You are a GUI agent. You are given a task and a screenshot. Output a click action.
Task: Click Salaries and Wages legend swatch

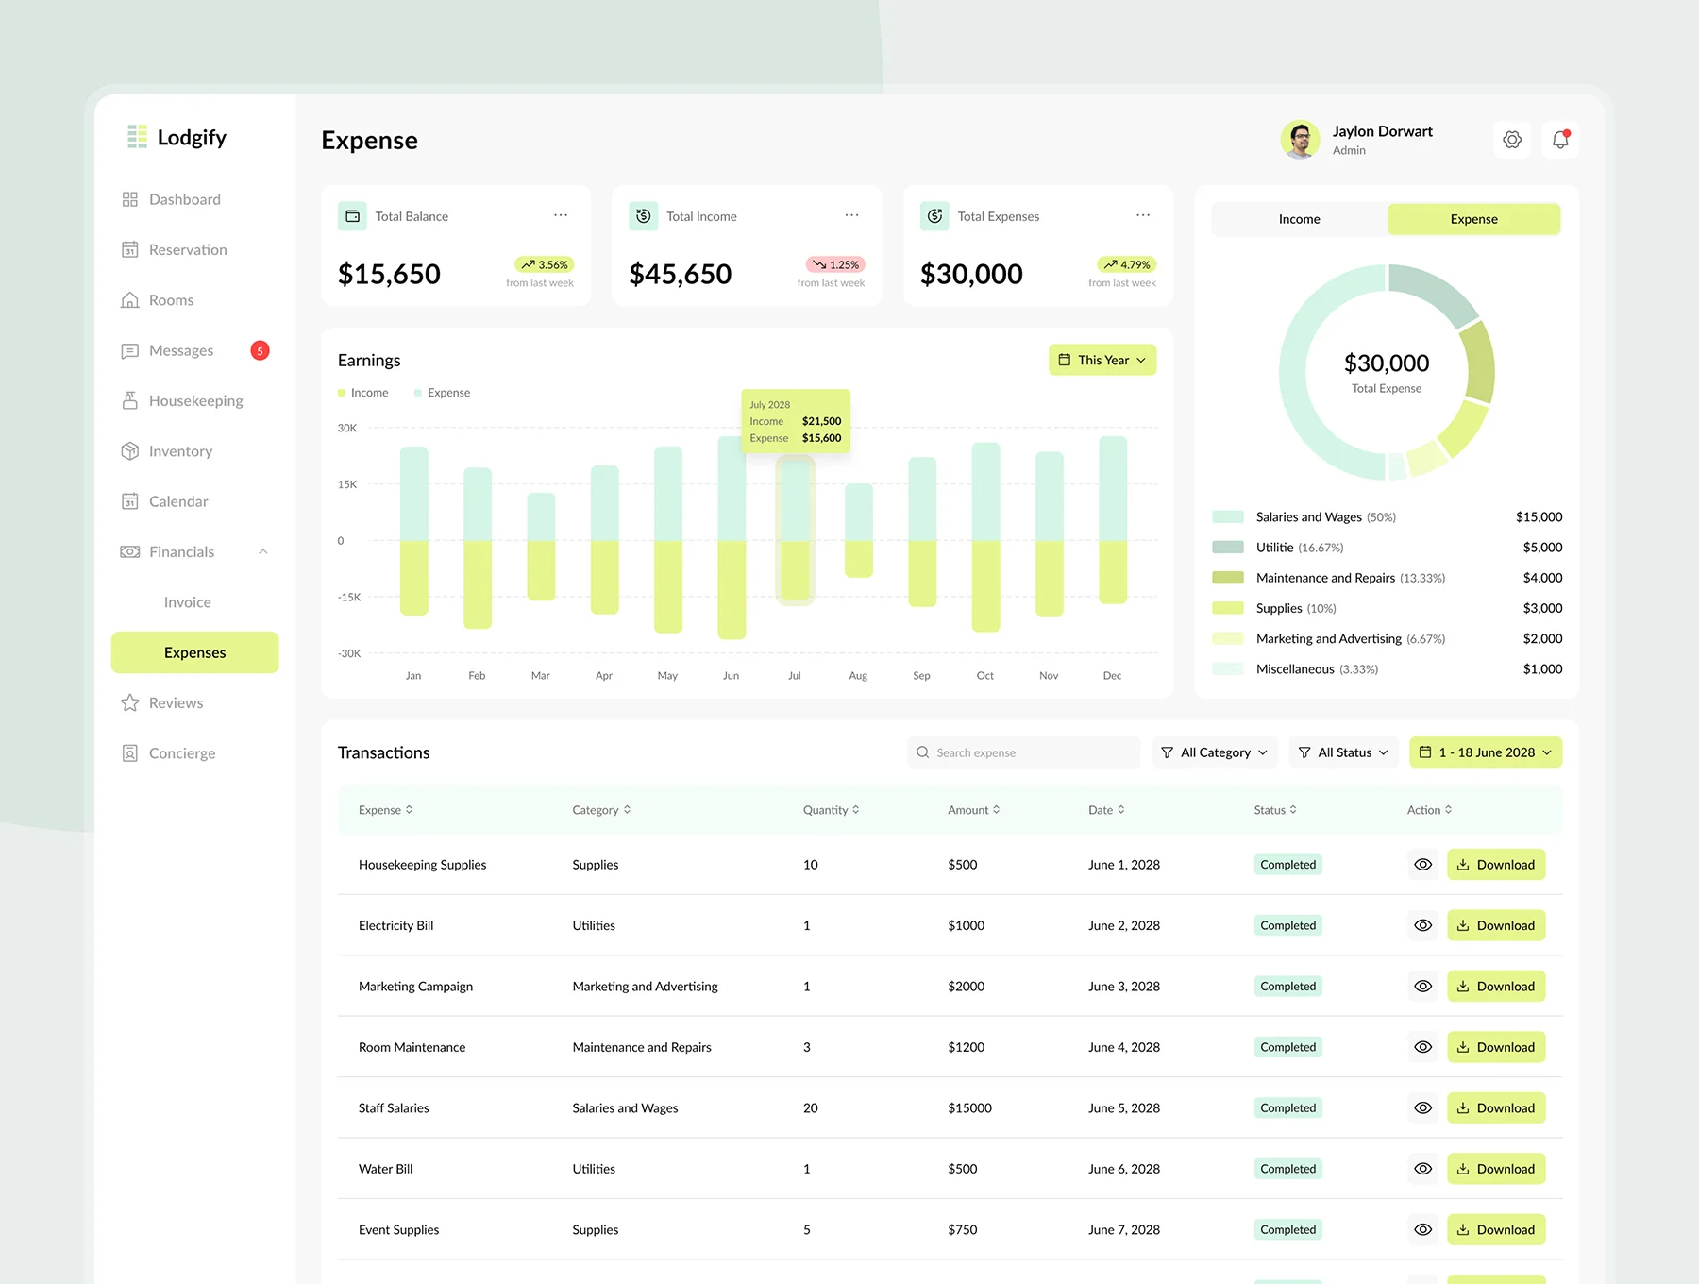tap(1228, 516)
